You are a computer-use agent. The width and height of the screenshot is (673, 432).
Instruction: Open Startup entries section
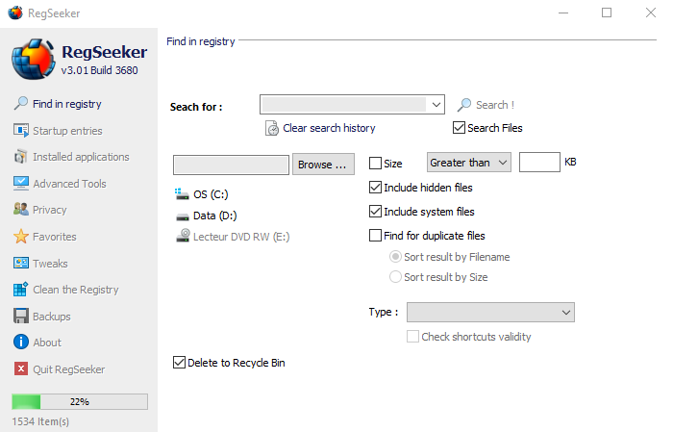pos(67,131)
